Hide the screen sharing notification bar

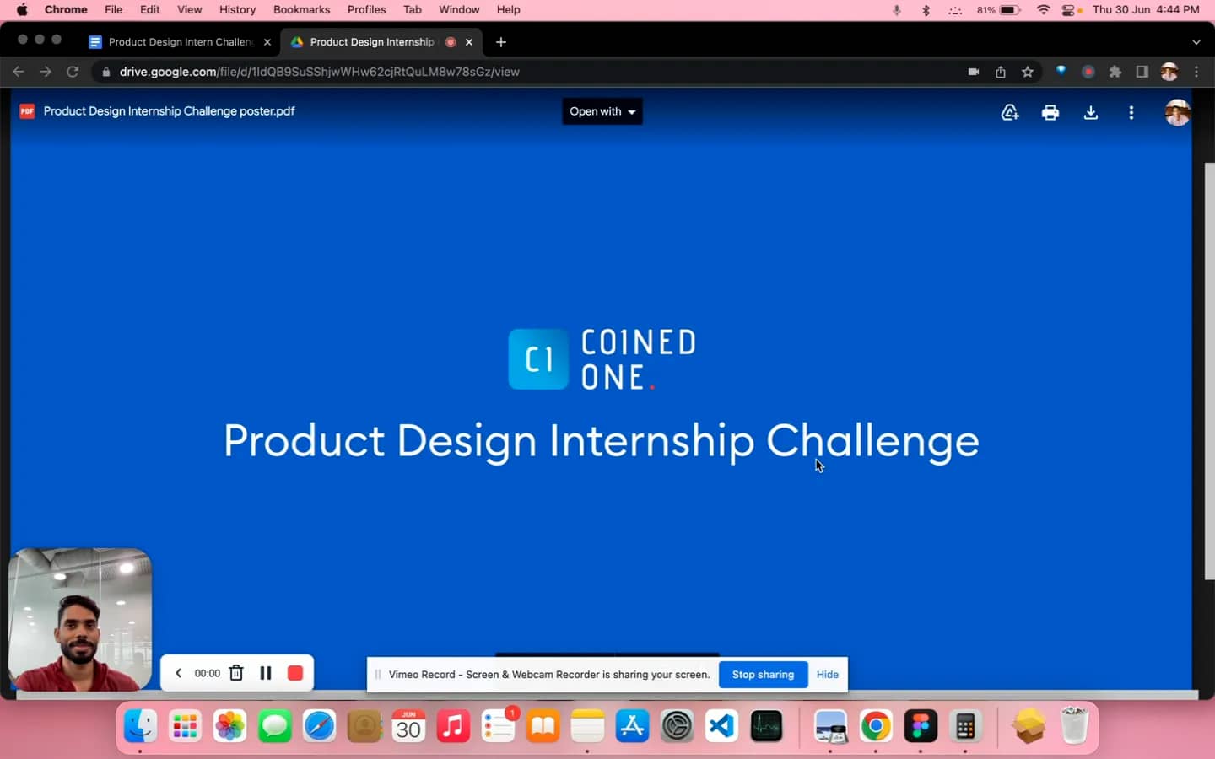coord(828,675)
